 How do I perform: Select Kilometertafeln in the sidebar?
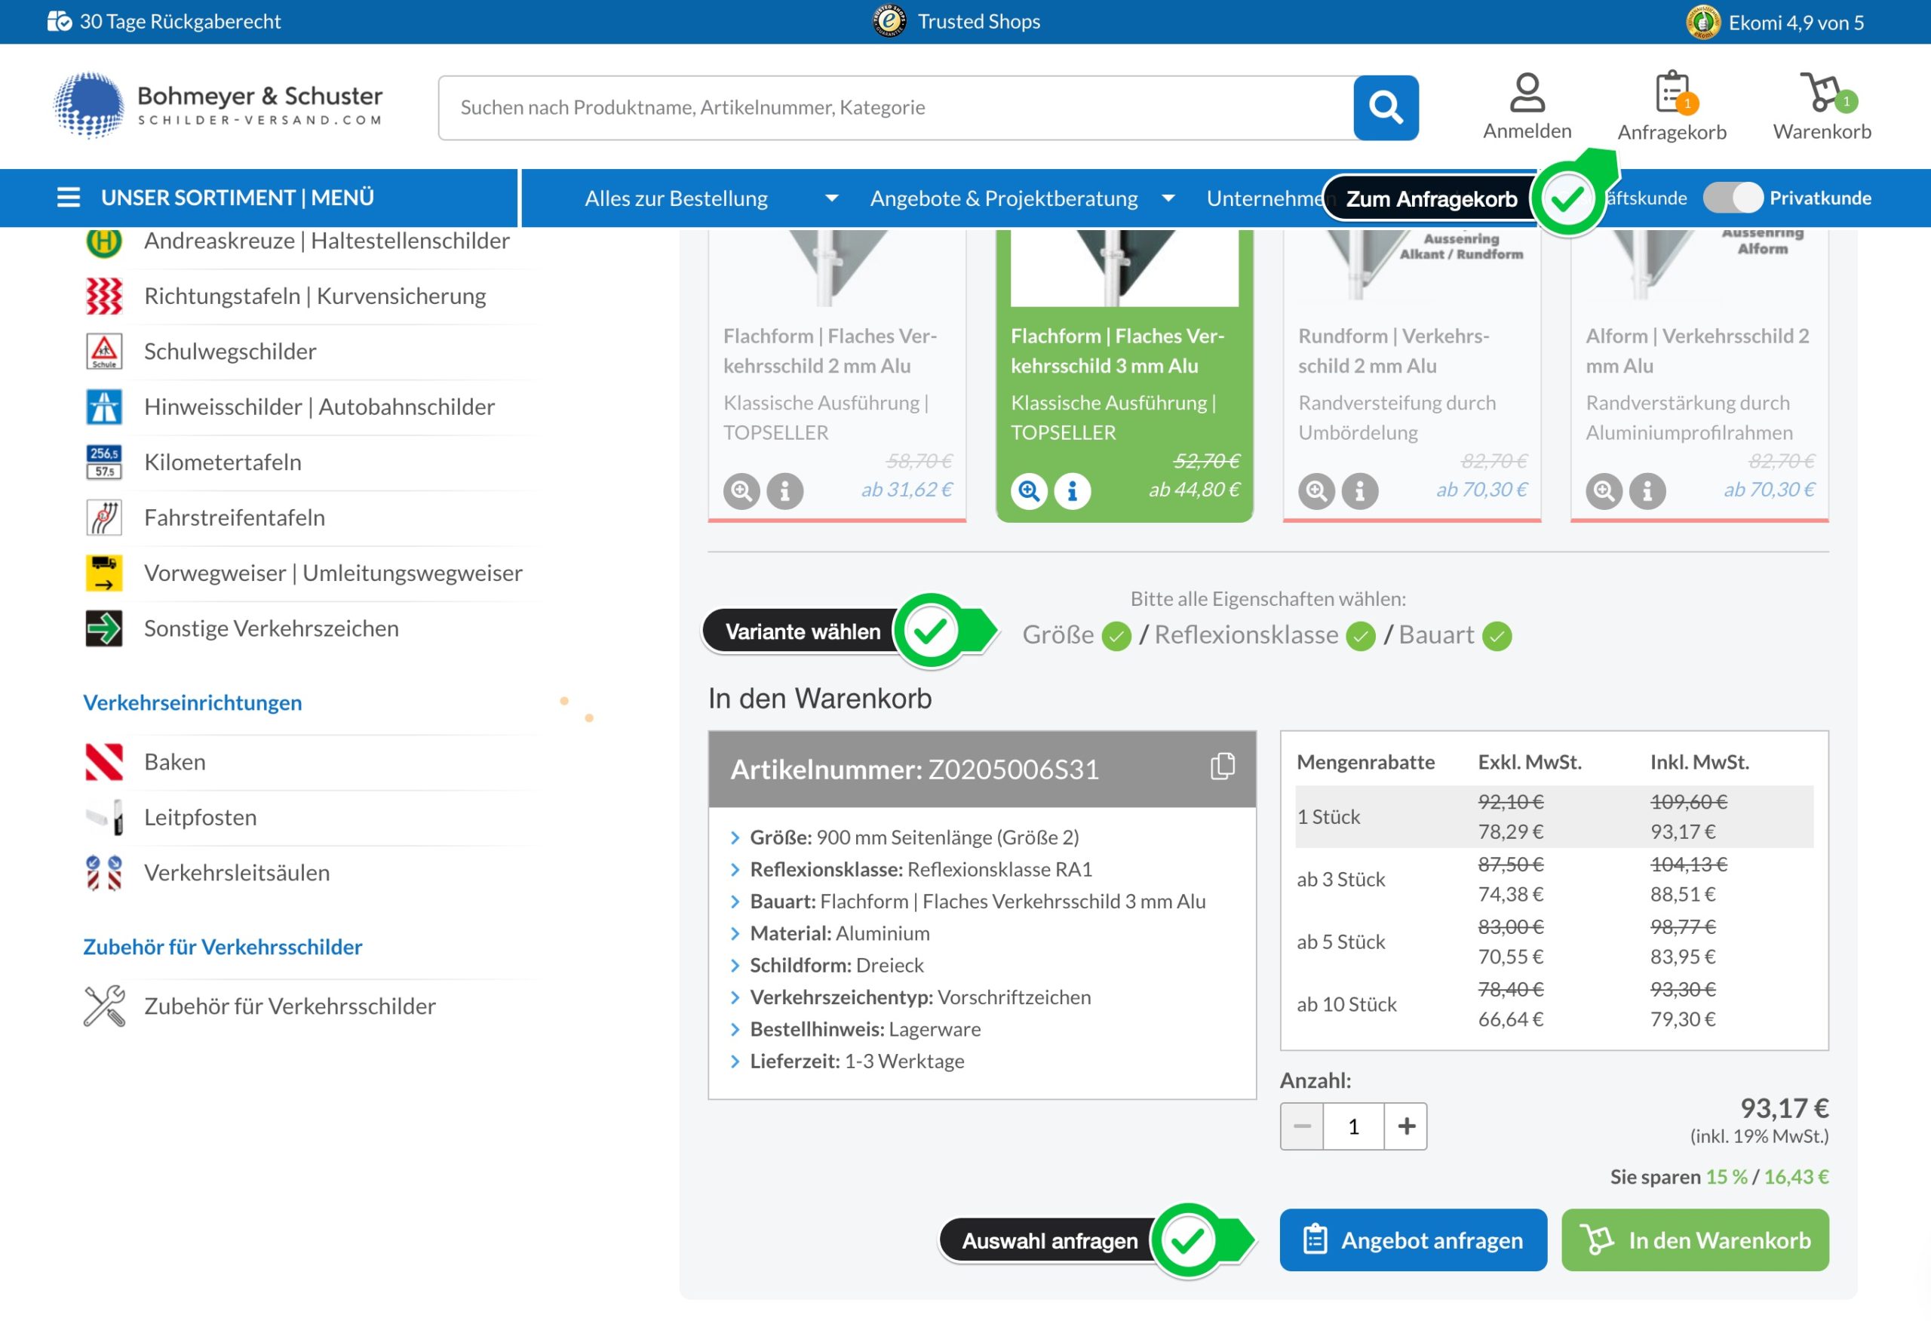tap(223, 462)
